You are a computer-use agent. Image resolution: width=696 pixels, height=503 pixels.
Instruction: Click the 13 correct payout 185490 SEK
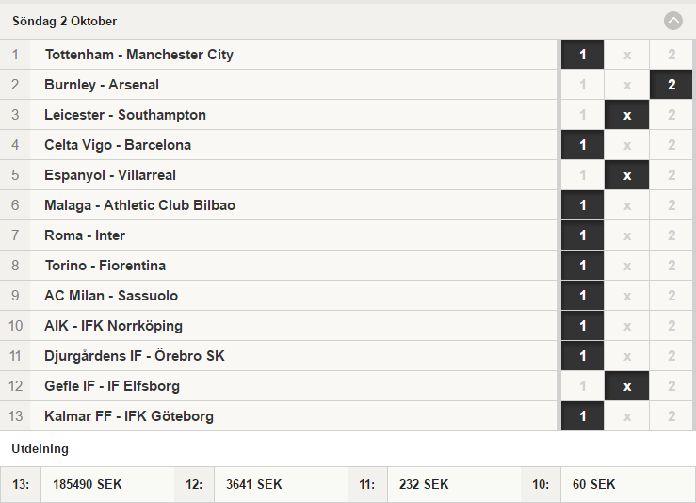click(x=88, y=484)
